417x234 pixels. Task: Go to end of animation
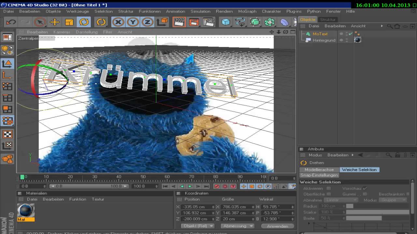(206, 186)
